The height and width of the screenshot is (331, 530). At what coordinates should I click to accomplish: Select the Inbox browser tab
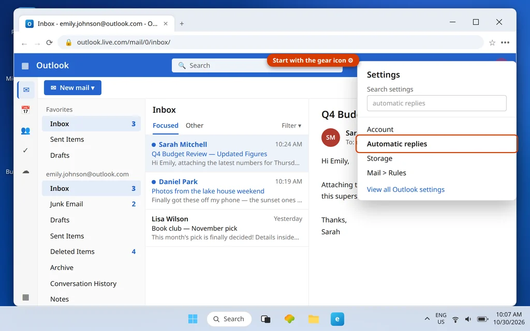pos(97,24)
